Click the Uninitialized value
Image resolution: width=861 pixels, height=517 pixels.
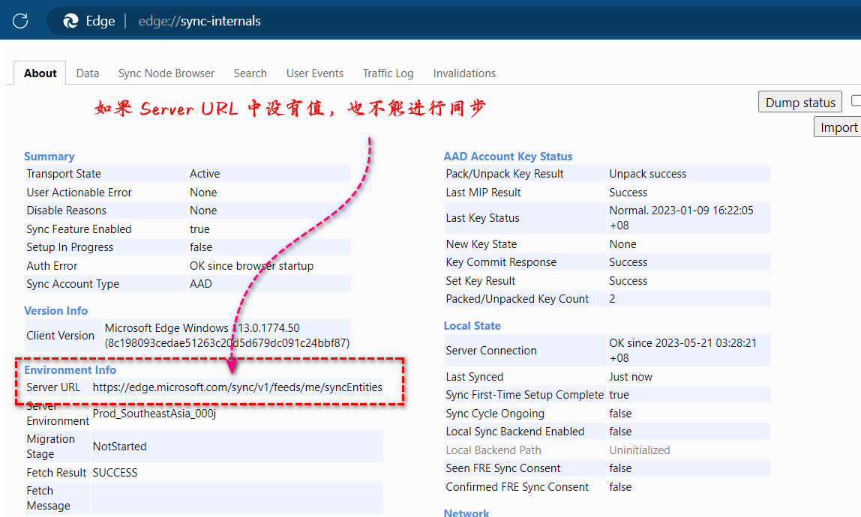[639, 450]
